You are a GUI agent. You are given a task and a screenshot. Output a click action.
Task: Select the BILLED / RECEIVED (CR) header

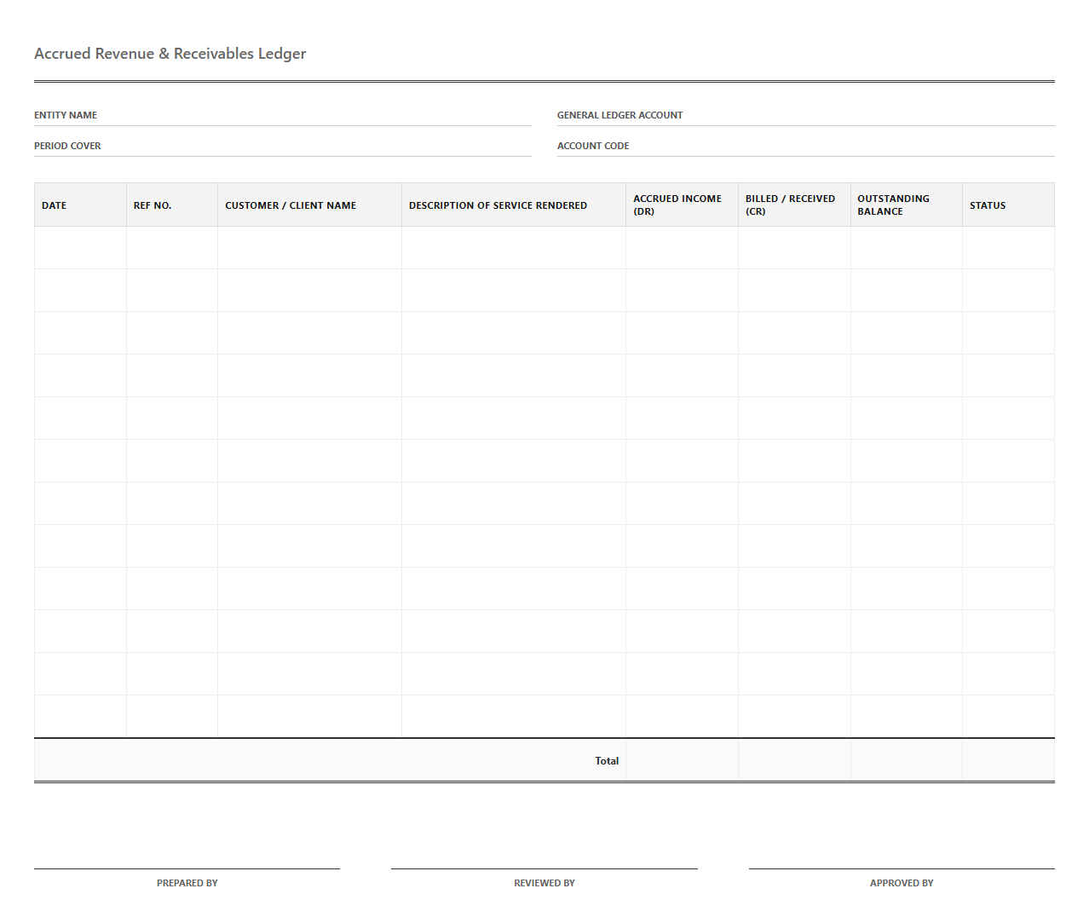coord(794,205)
